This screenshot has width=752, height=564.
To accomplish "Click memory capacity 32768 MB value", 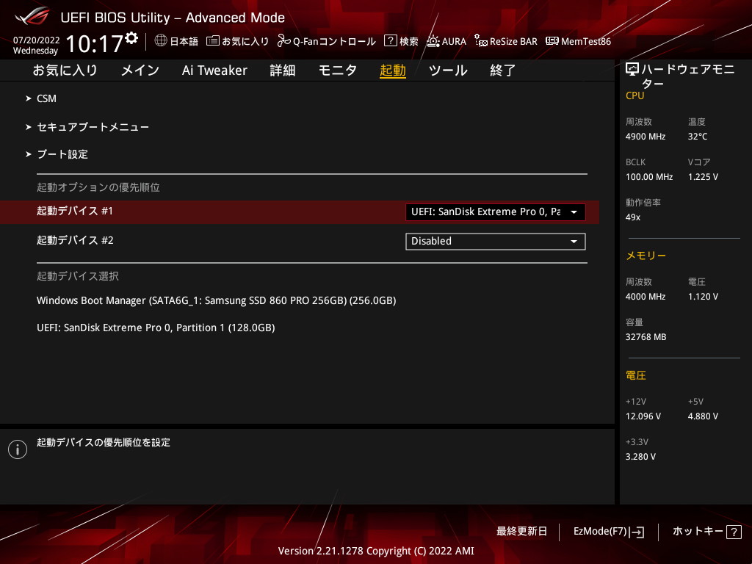I will click(x=646, y=337).
